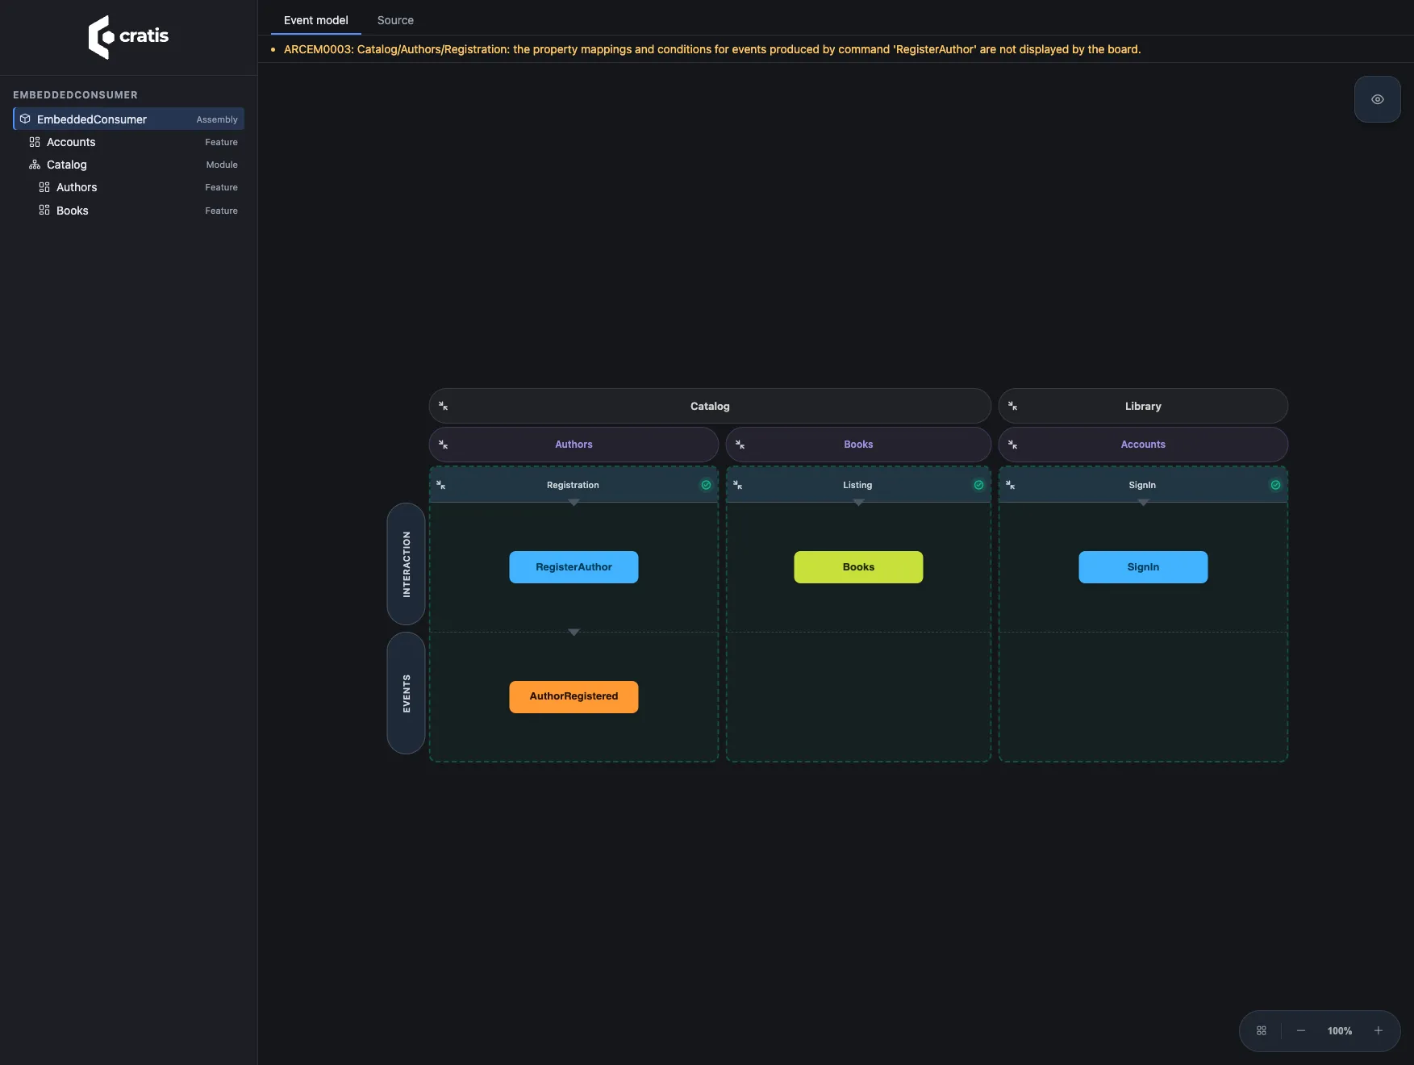
Task: Collapse the Library module header
Action: click(x=1012, y=406)
